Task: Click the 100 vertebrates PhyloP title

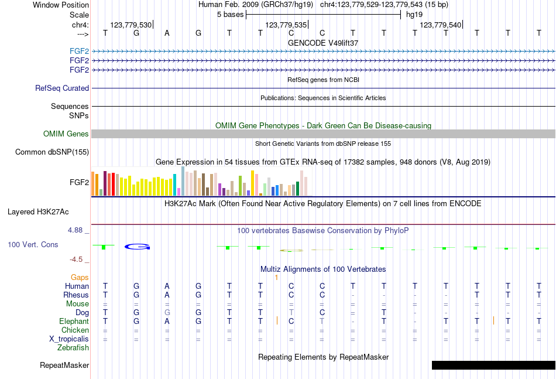Action: (x=323, y=231)
